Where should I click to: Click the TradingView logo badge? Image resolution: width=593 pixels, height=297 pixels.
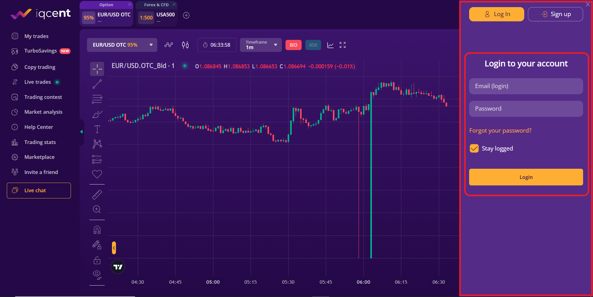(118, 267)
